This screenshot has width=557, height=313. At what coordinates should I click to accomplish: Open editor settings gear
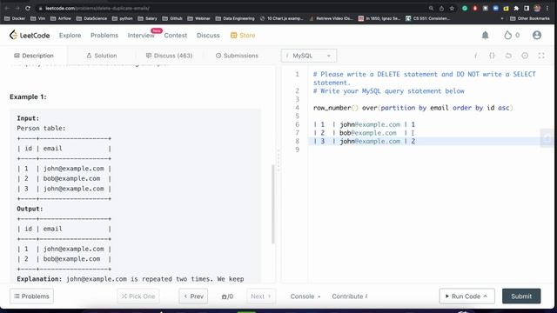coord(525,56)
